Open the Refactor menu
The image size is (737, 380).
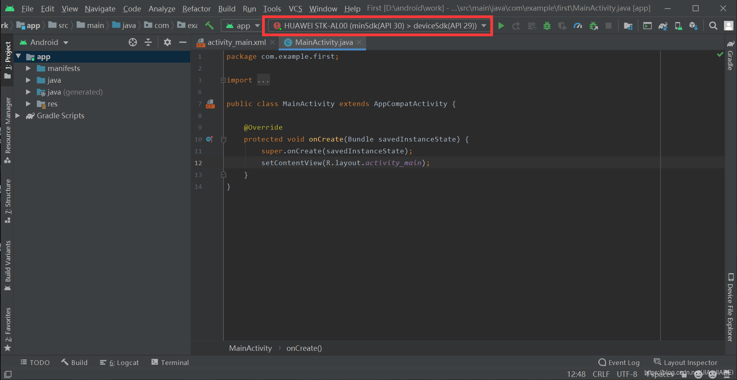pyautogui.click(x=196, y=9)
